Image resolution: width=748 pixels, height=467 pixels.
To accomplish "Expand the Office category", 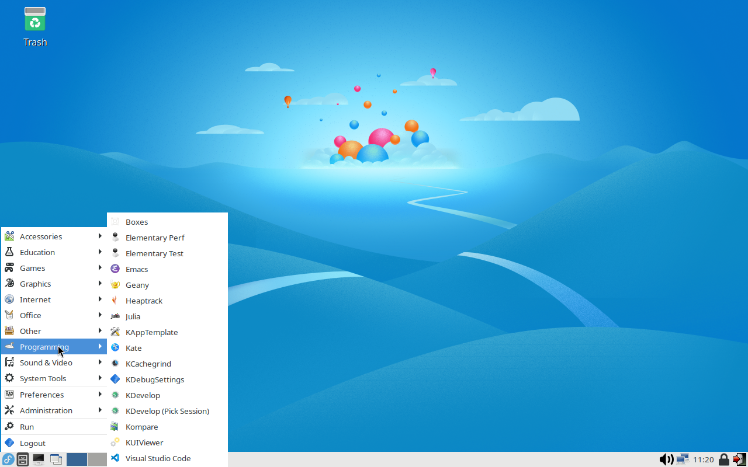I will [54, 315].
